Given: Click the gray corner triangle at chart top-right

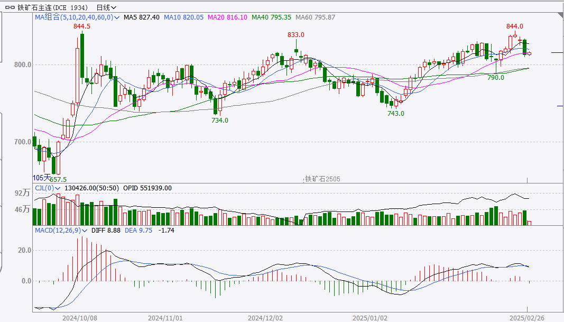Looking at the screenshot, I should 560,15.
